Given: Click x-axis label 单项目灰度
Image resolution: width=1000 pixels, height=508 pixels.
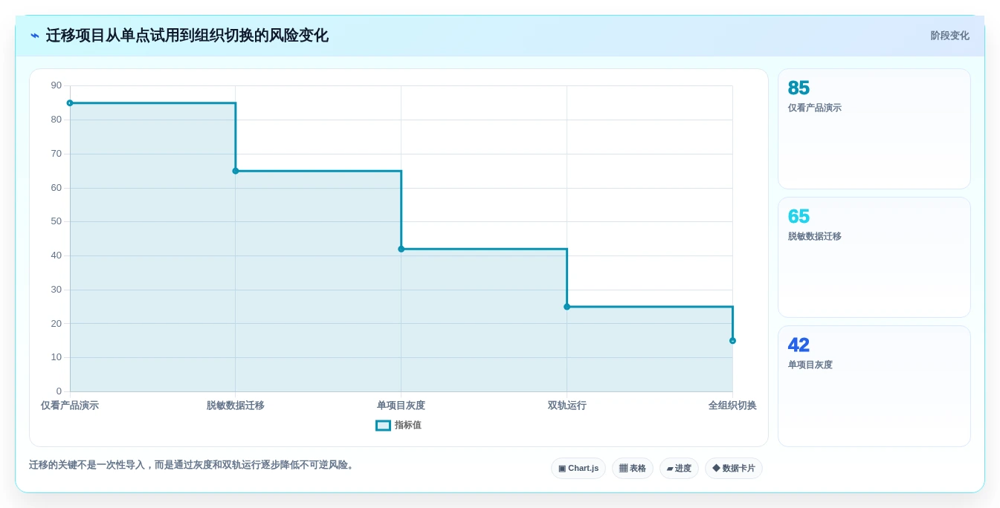Looking at the screenshot, I should tap(401, 406).
